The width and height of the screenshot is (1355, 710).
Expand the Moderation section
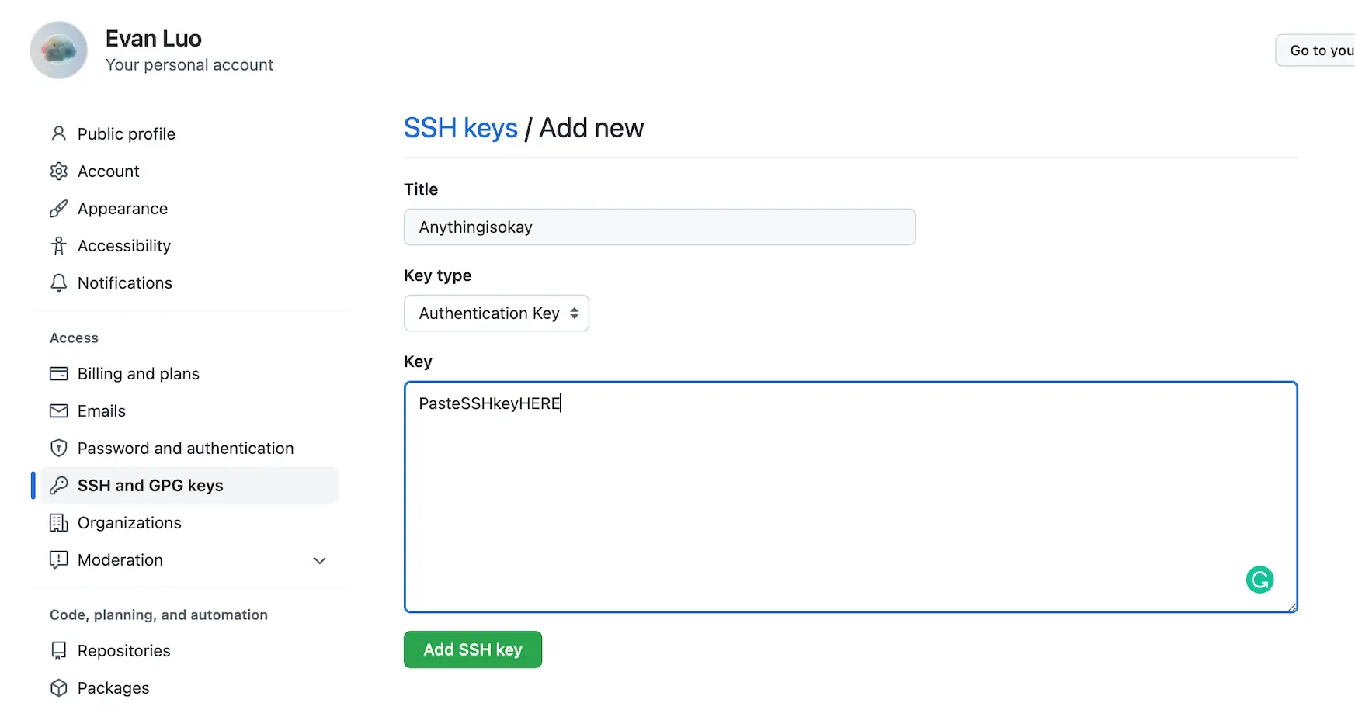coord(319,559)
